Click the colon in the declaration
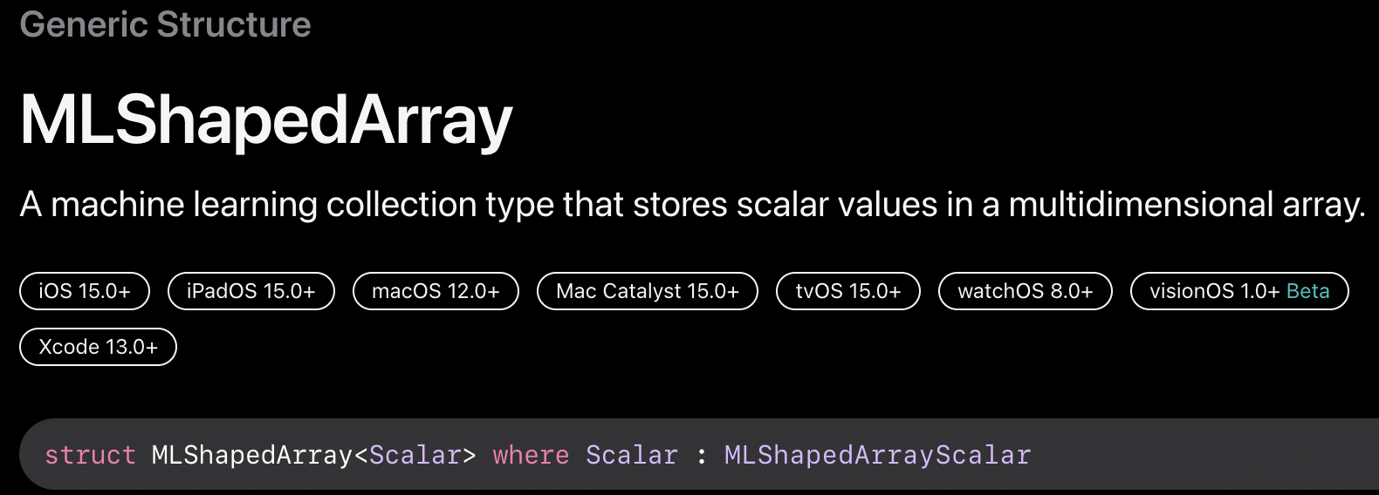Viewport: 1379px width, 495px height. click(702, 455)
